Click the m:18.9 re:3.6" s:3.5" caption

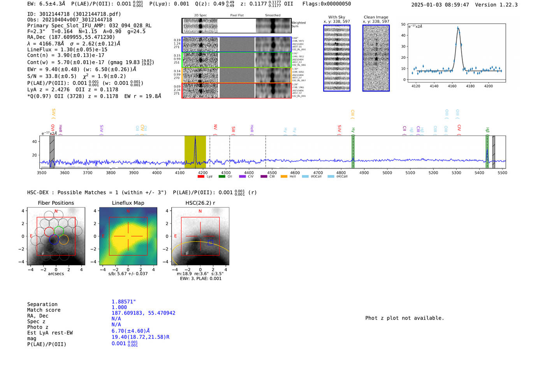coord(200,274)
